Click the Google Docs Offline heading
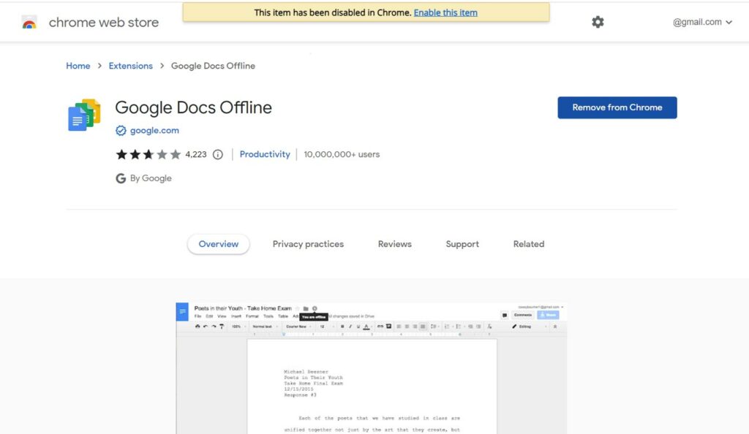Viewport: 749px width, 434px height. point(193,107)
